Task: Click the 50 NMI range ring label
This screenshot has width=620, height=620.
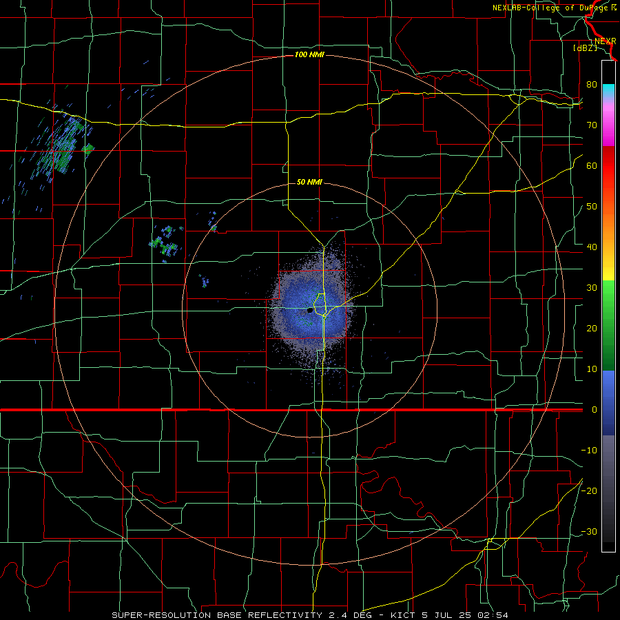Action: coord(309,183)
